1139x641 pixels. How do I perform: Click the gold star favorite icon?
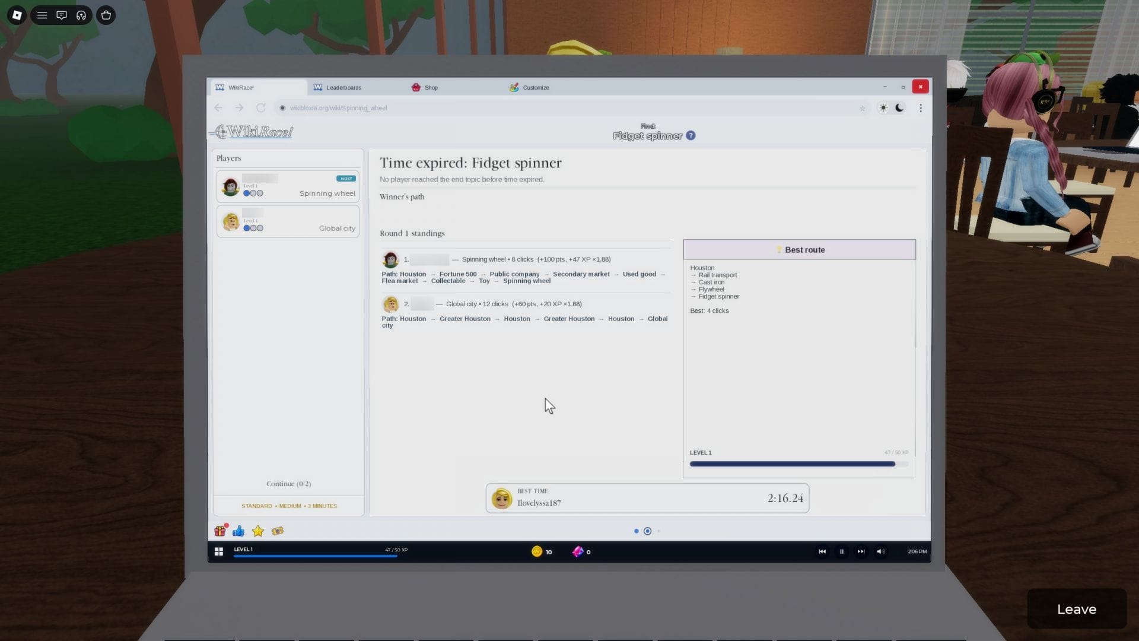click(257, 531)
